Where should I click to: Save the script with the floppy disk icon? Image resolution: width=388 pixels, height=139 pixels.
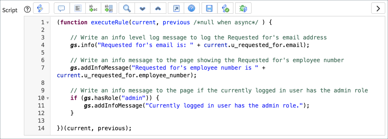(x=210, y=8)
